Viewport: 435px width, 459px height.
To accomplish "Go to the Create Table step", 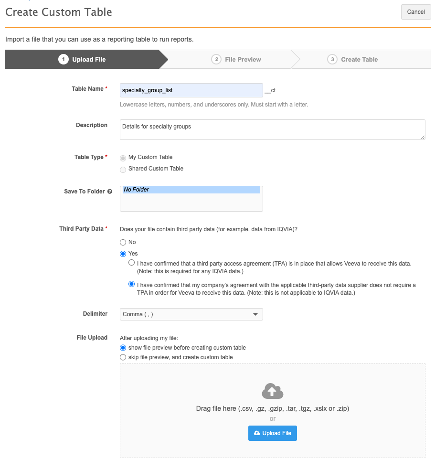I will click(x=359, y=60).
